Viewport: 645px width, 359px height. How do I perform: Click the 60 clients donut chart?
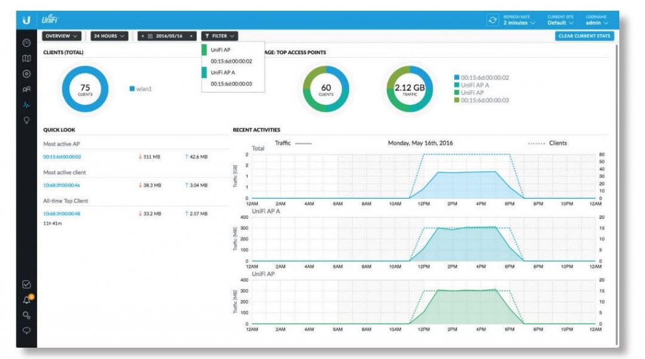click(326, 89)
